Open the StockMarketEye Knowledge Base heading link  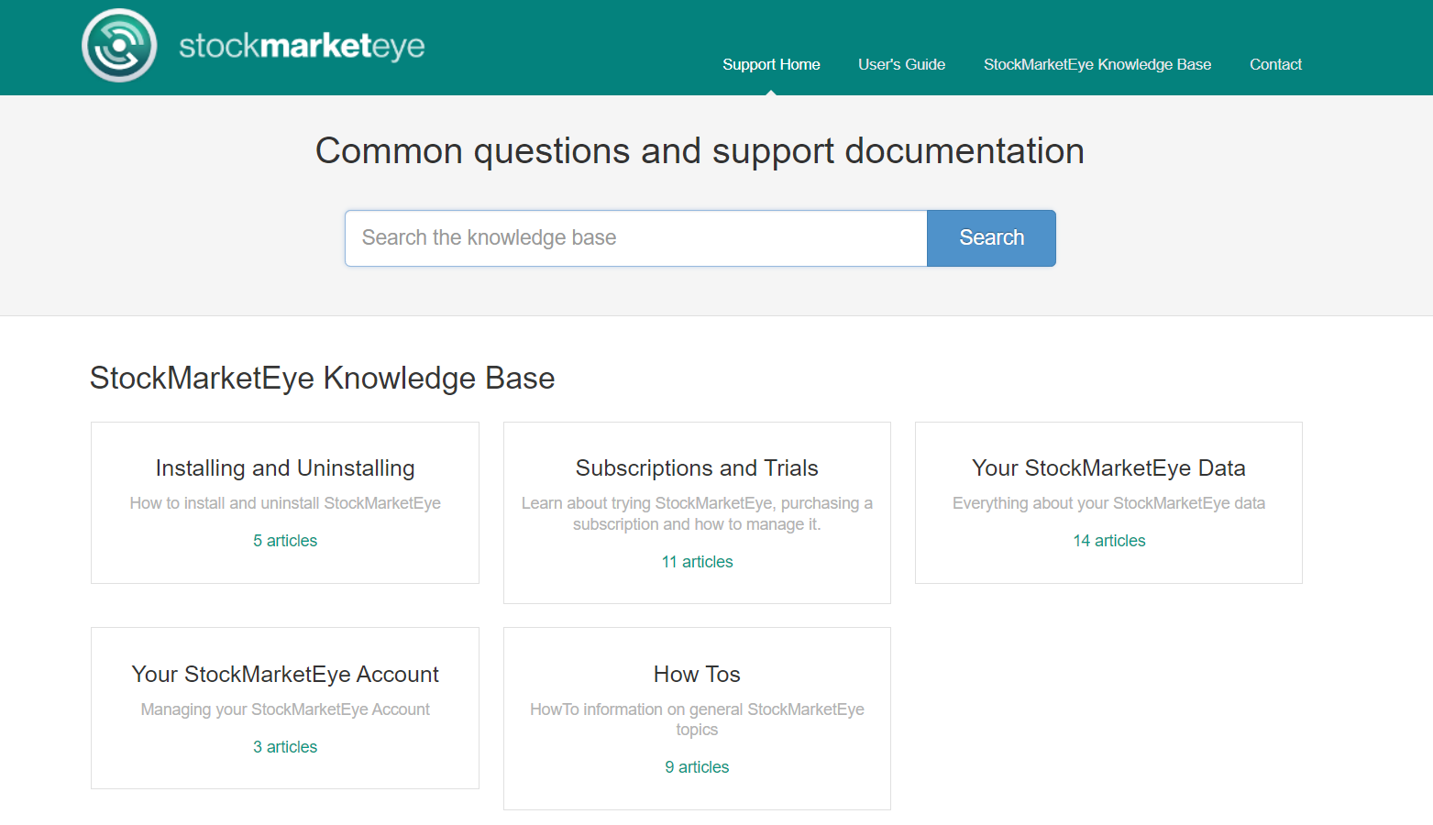point(323,378)
